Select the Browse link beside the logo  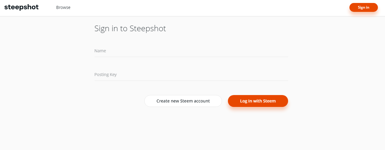[63, 7]
